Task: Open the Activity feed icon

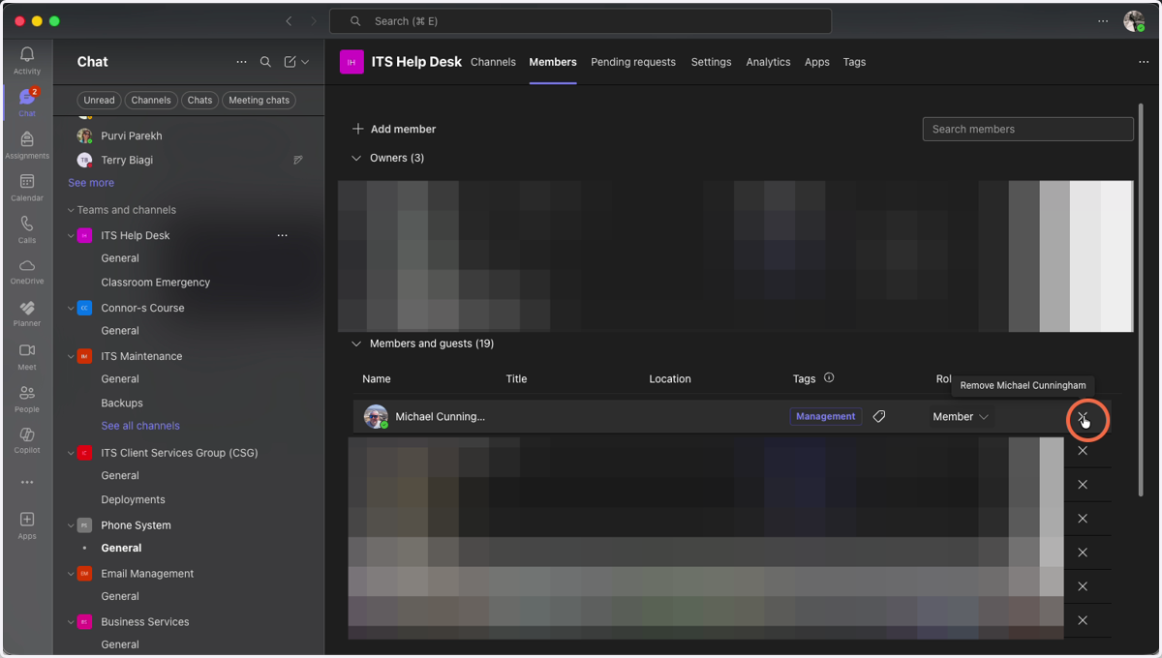Action: tap(27, 60)
